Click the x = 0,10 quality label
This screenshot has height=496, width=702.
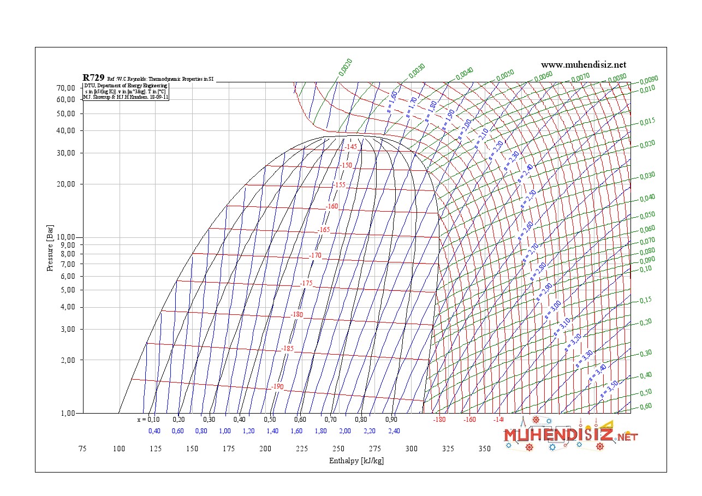pyautogui.click(x=148, y=420)
